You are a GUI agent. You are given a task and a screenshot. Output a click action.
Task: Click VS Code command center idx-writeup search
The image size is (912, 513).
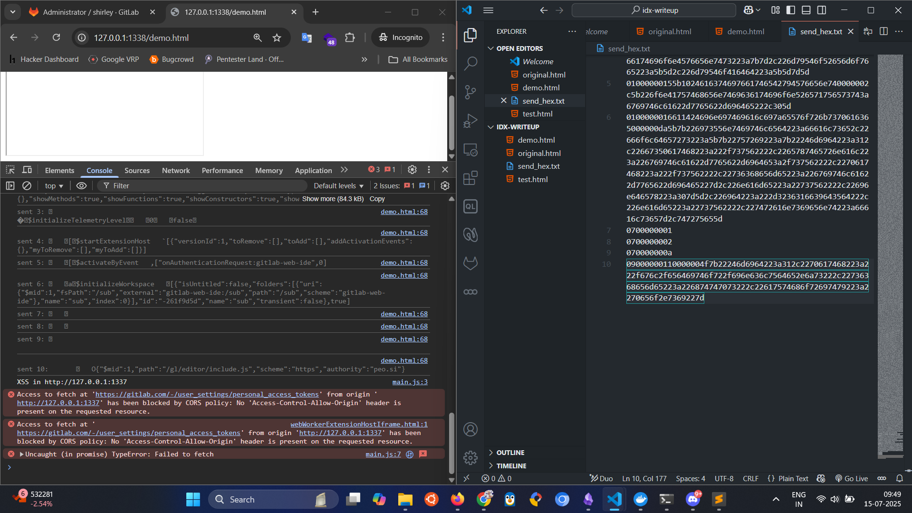pos(653,10)
